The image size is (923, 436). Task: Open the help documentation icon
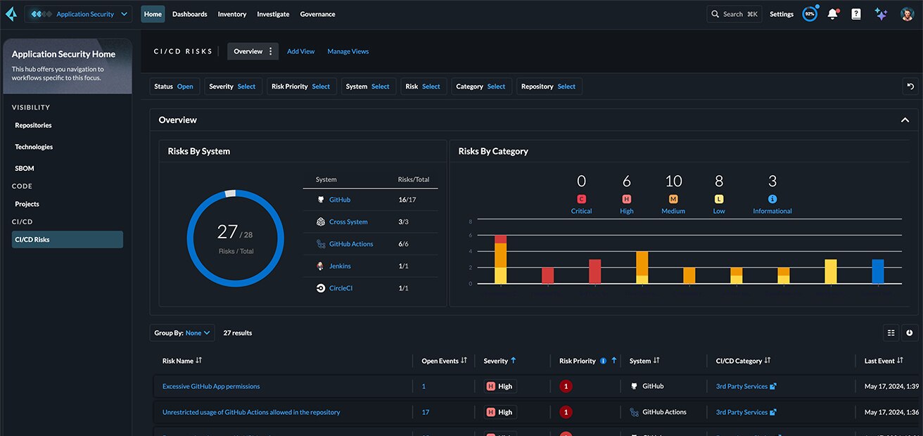tap(855, 13)
